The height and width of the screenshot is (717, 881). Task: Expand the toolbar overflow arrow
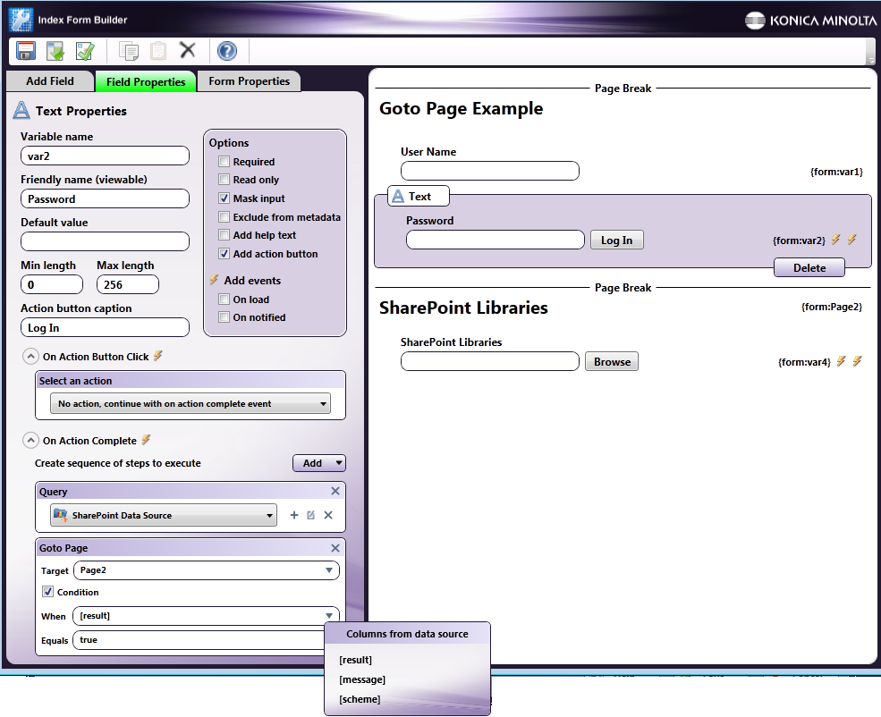click(x=871, y=60)
